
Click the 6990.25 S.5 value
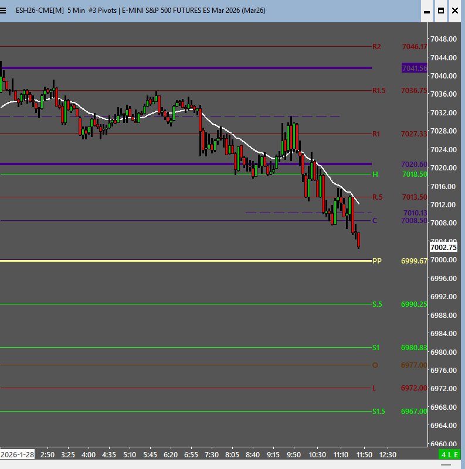pos(415,304)
